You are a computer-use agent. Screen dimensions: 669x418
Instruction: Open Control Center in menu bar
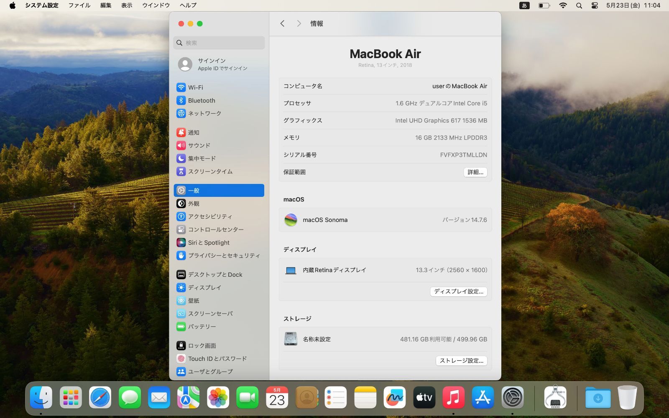595,5
